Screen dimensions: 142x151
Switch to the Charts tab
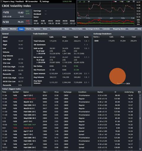pyautogui.click(x=28, y=29)
